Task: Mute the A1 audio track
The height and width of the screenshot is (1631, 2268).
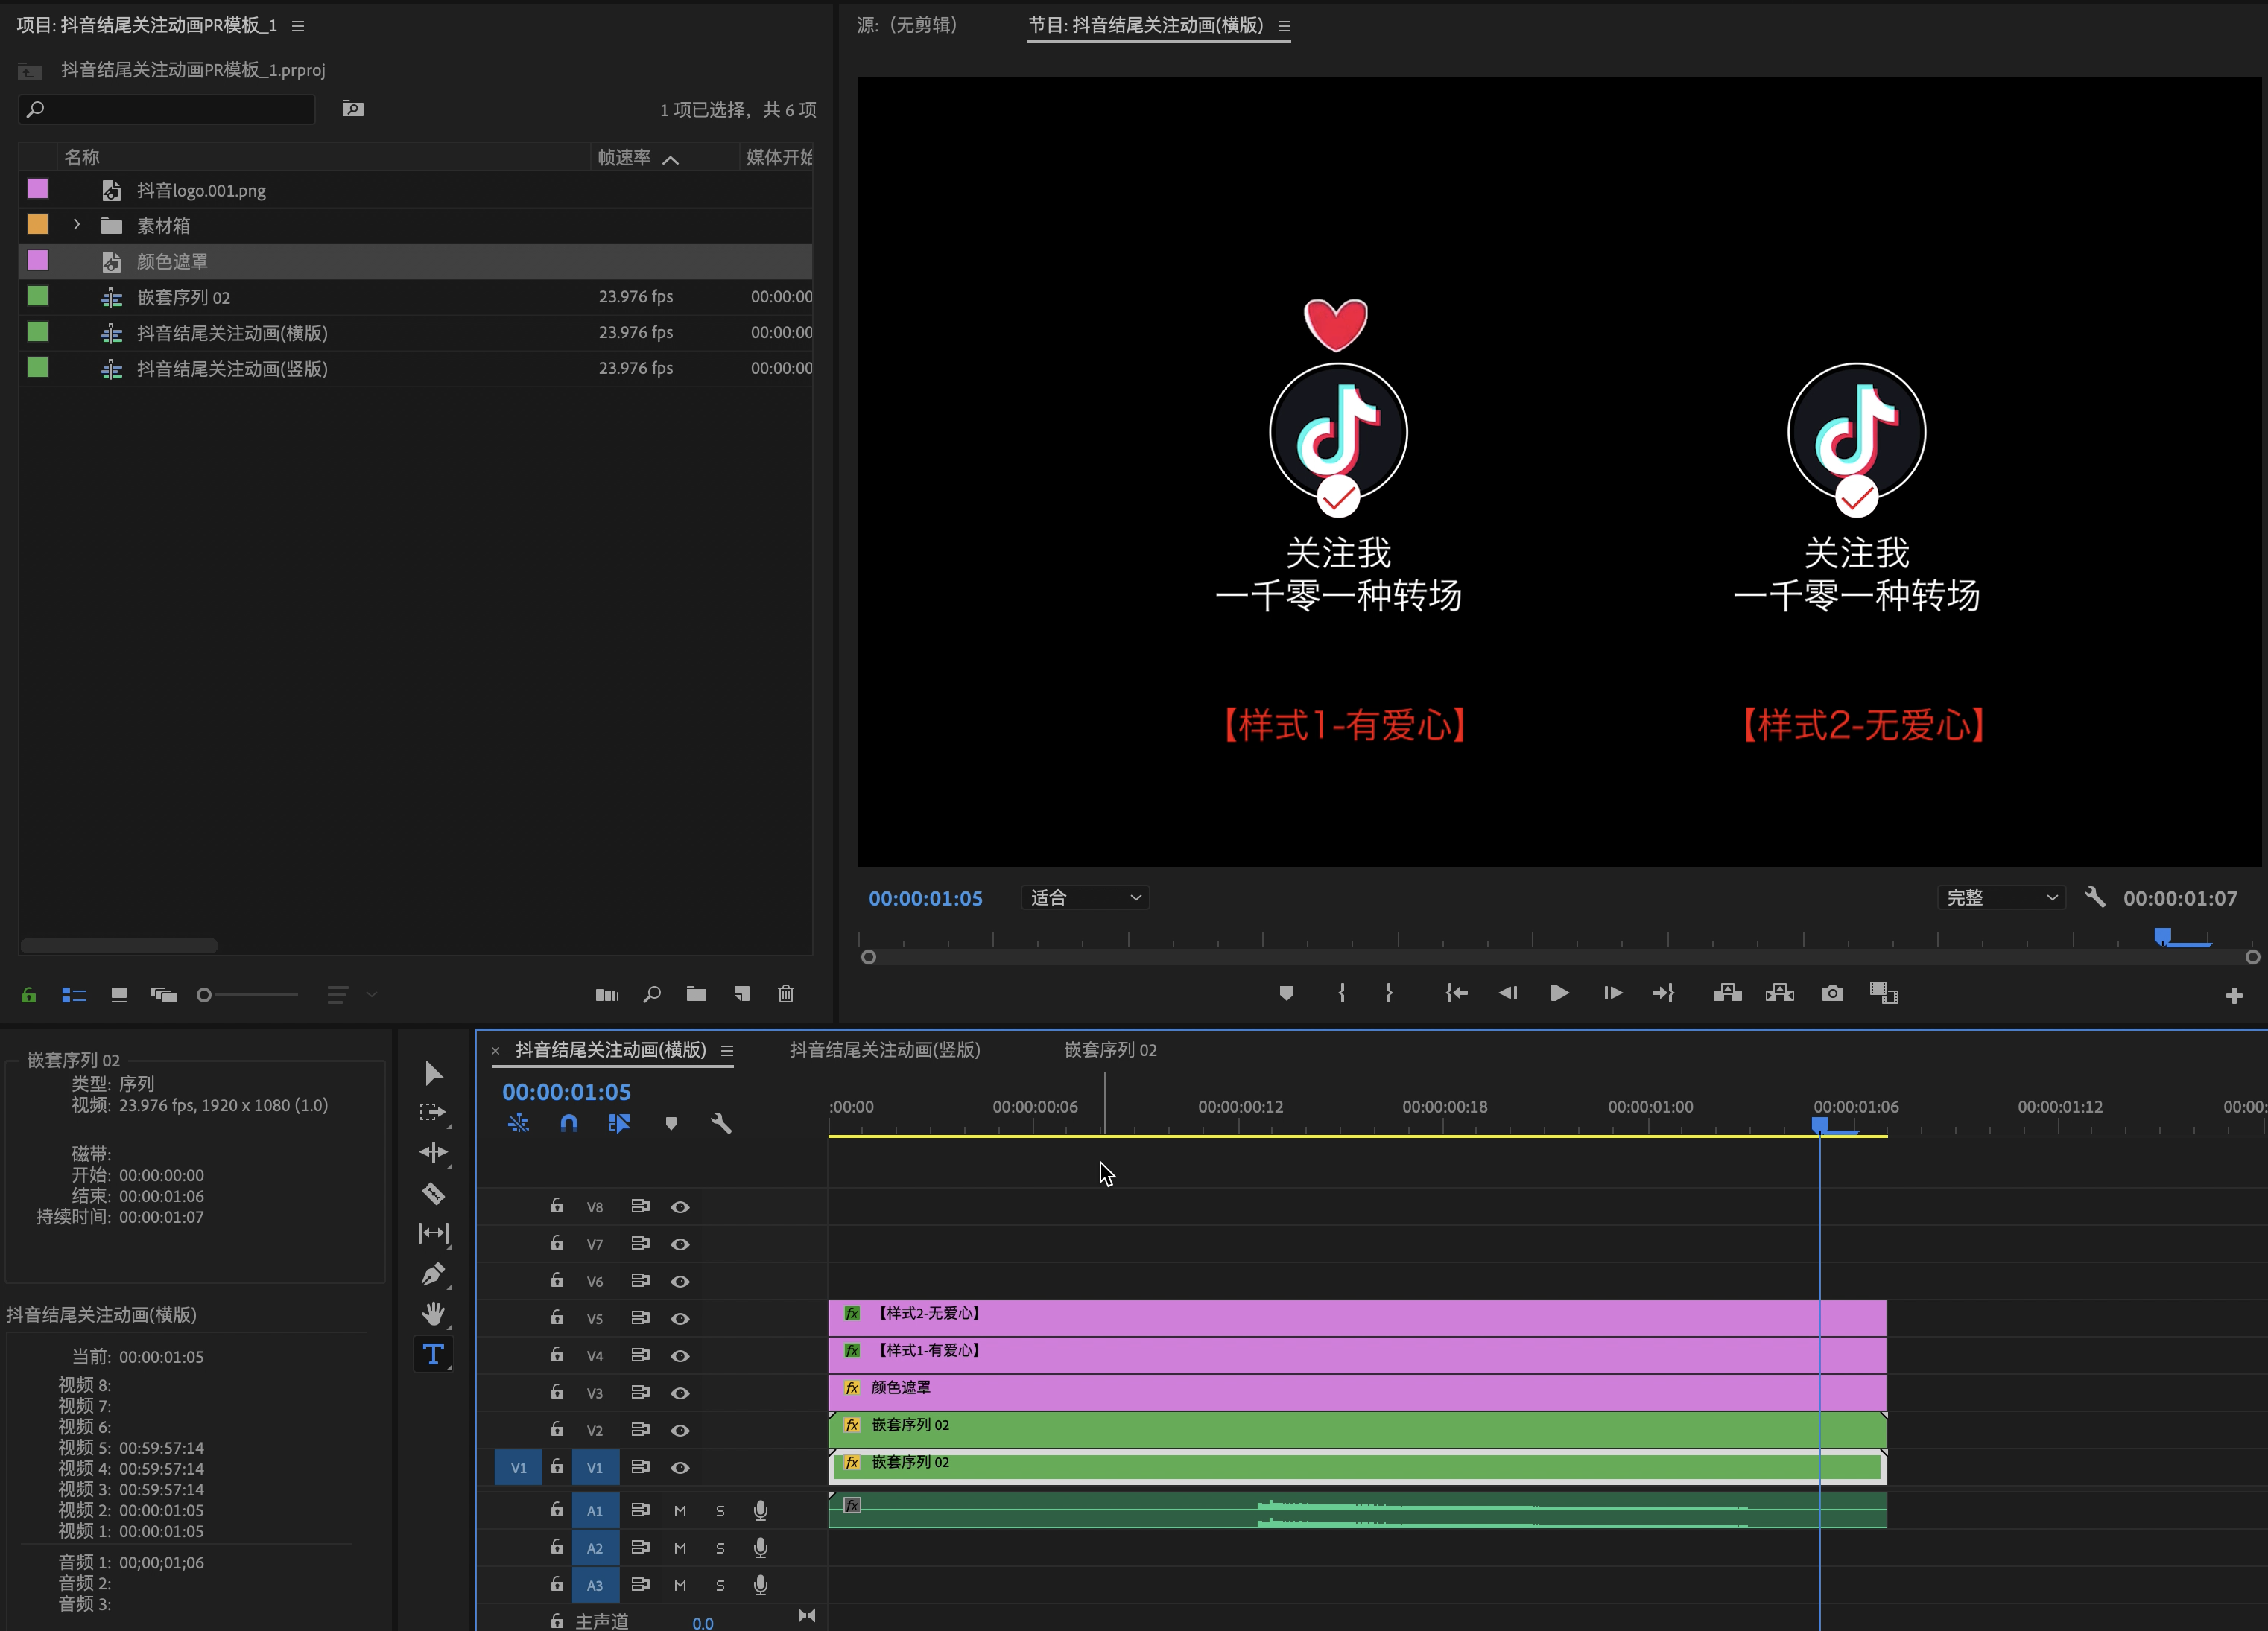Action: [x=680, y=1510]
